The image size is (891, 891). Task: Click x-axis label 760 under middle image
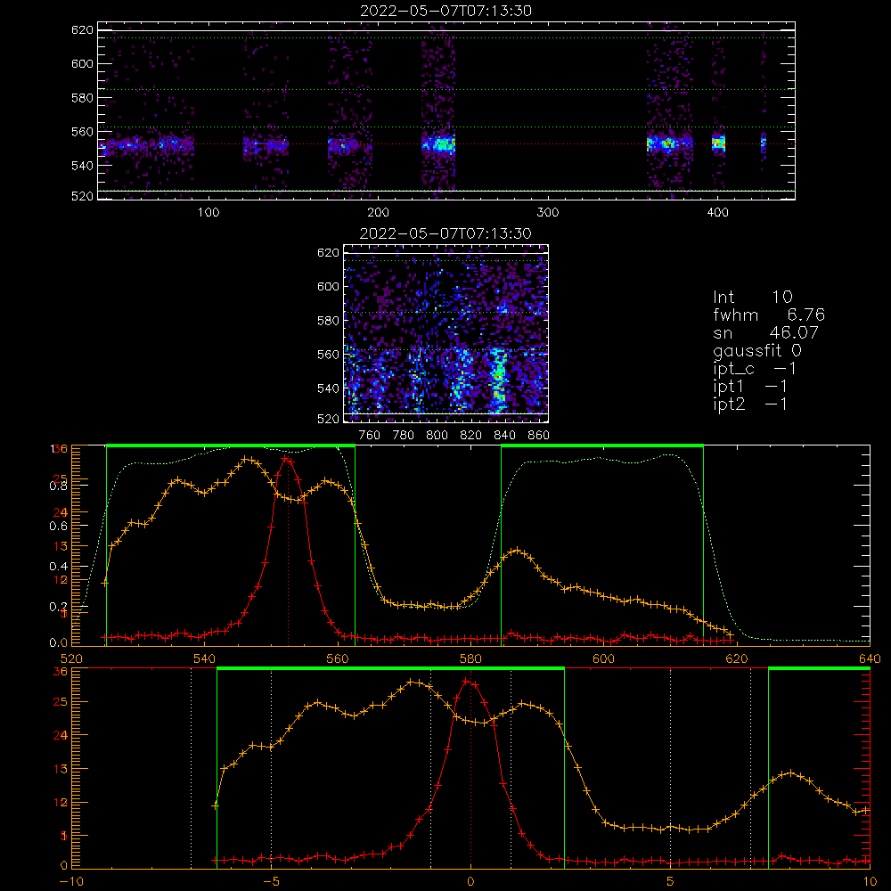coord(370,436)
